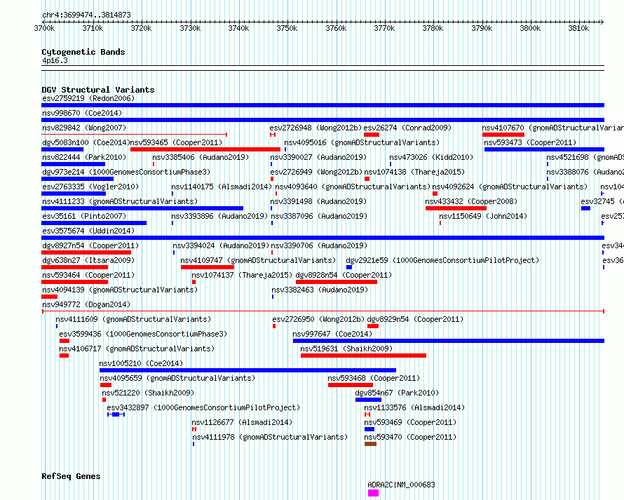
Task: Open esv3599436 1000GenomesConsortiumPhase3 variant
Action: 143,334
